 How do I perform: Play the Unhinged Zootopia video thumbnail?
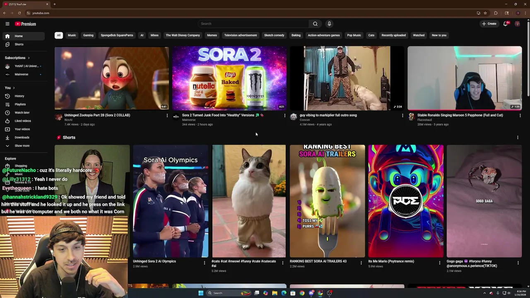pyautogui.click(x=111, y=78)
